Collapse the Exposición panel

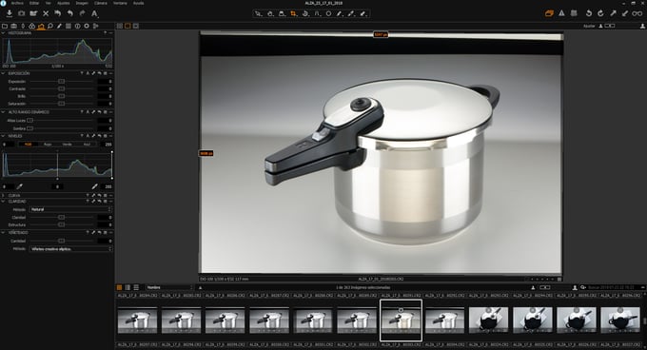3,73
